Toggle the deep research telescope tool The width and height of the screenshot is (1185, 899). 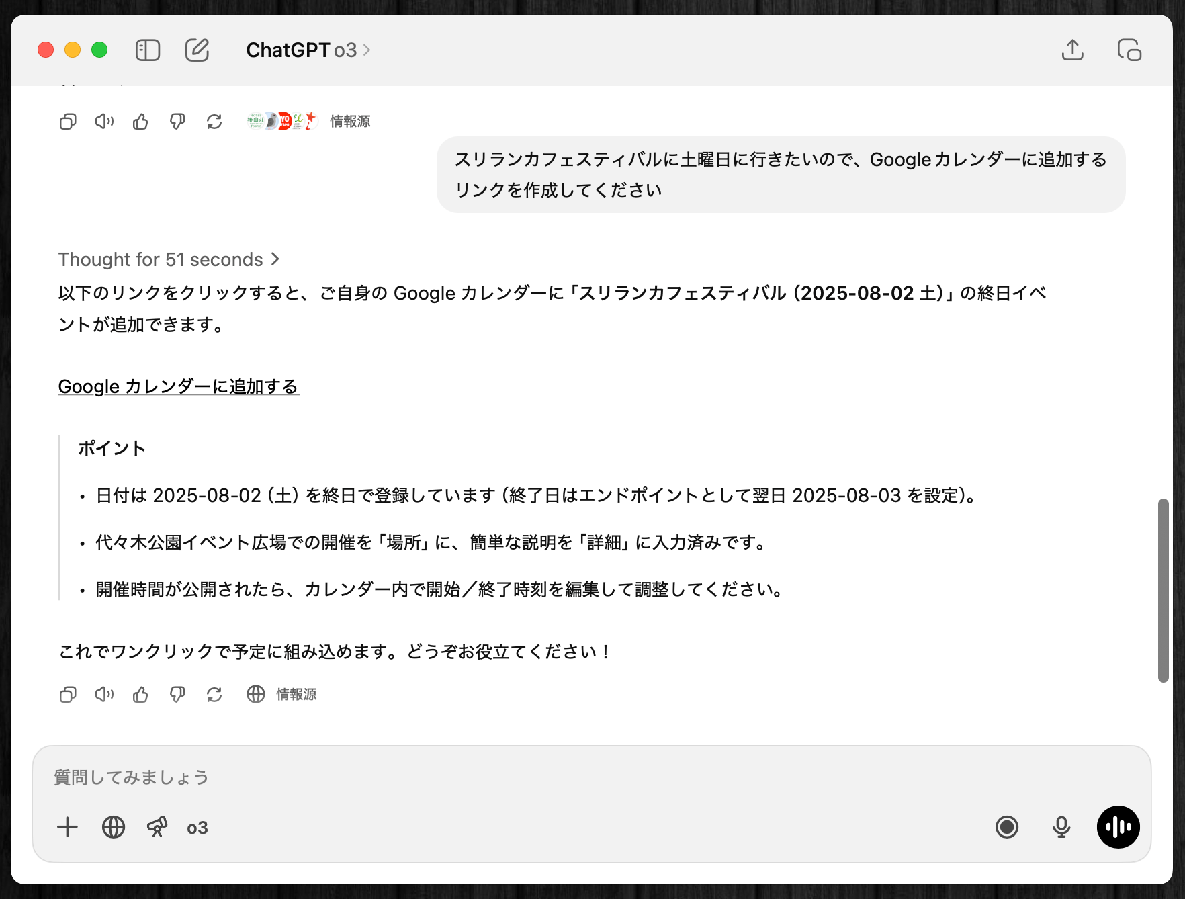pos(157,827)
